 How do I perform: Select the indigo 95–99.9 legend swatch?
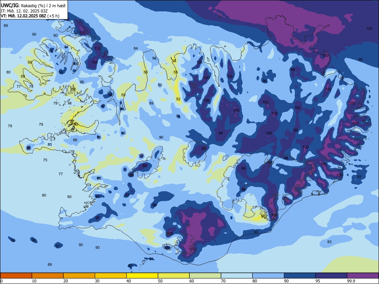point(331,276)
